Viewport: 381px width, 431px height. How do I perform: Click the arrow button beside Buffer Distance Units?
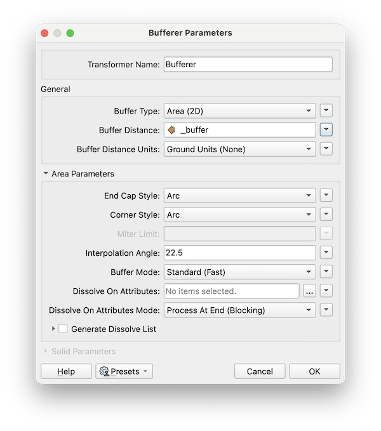click(326, 149)
